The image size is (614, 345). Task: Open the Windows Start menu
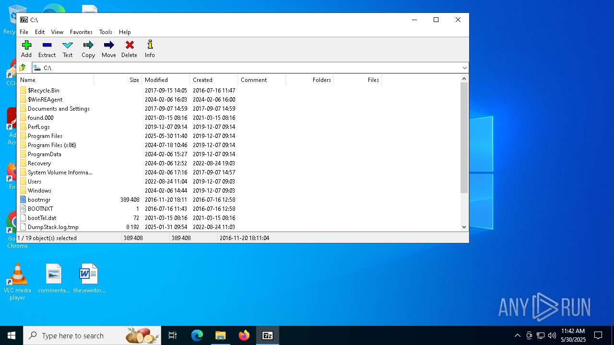click(12, 335)
